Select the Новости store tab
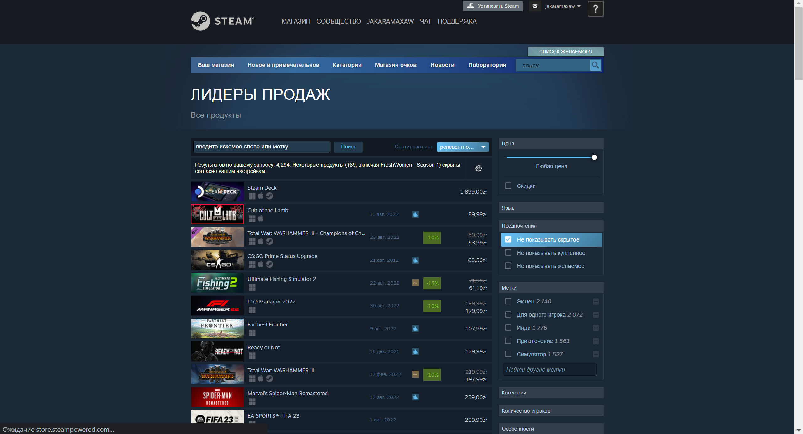Image resolution: width=803 pixels, height=434 pixels. coord(442,65)
